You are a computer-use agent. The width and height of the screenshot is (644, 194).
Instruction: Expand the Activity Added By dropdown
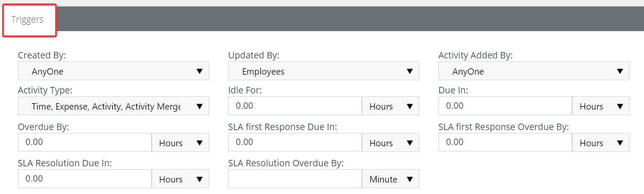534,71
